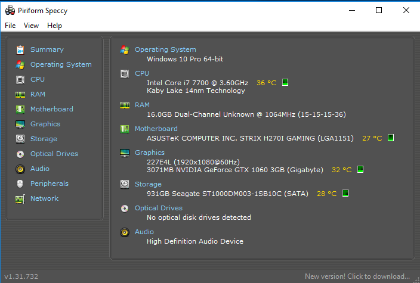The width and height of the screenshot is (420, 283).
Task: Click the Network card icon in sidebar
Action: tap(20, 199)
